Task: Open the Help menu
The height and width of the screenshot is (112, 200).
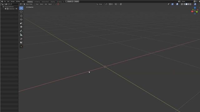Action: (23, 2)
